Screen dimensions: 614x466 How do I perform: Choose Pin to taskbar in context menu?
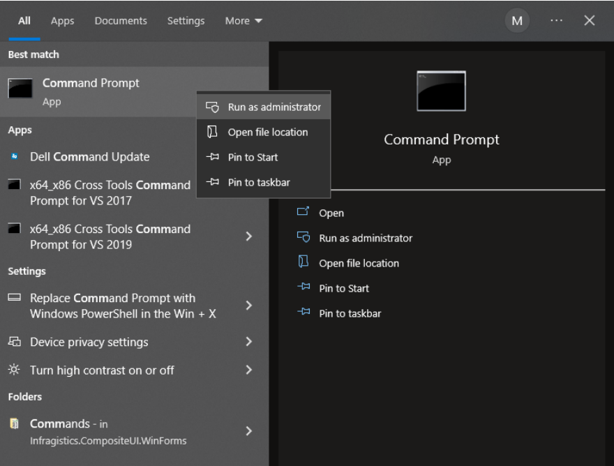click(x=264, y=182)
